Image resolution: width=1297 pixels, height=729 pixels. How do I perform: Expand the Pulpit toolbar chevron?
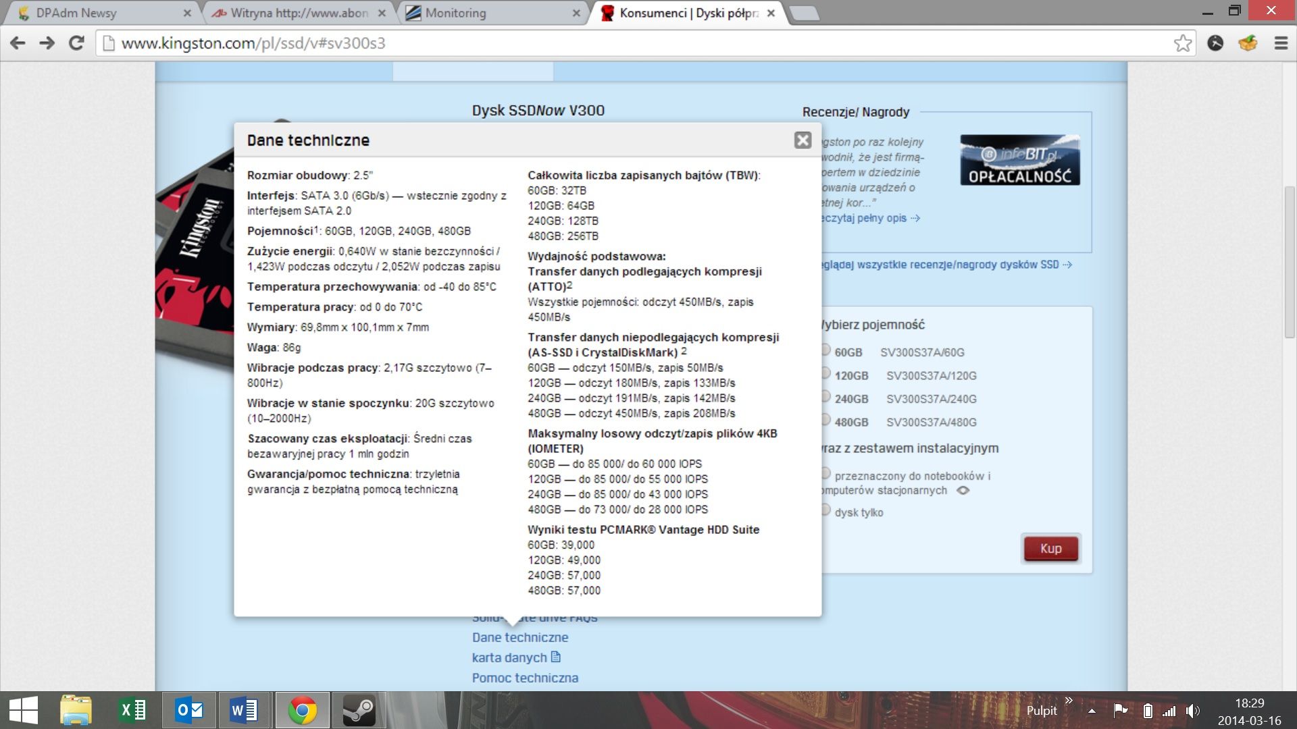tap(1069, 701)
